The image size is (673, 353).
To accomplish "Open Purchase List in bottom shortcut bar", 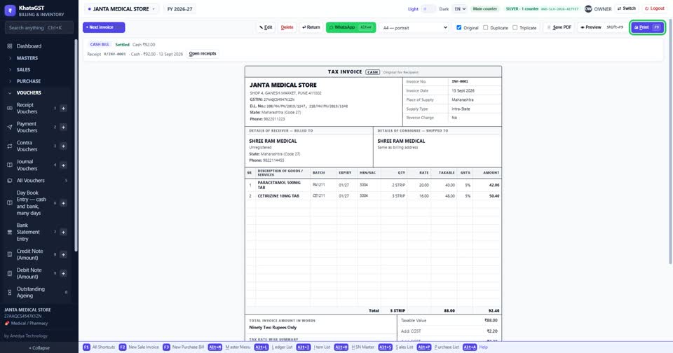I will [437, 347].
